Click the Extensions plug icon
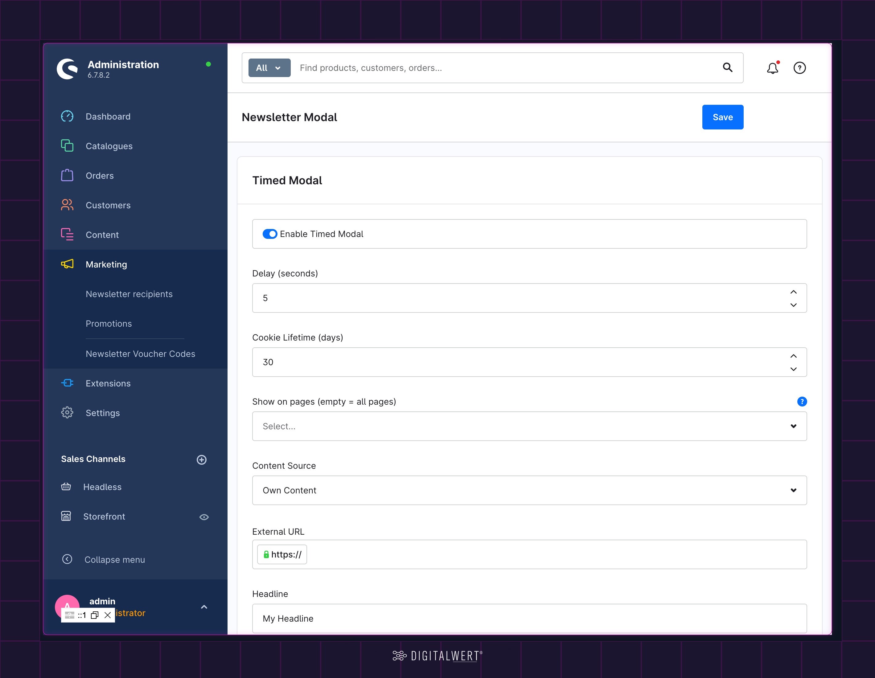875x678 pixels. click(x=67, y=383)
